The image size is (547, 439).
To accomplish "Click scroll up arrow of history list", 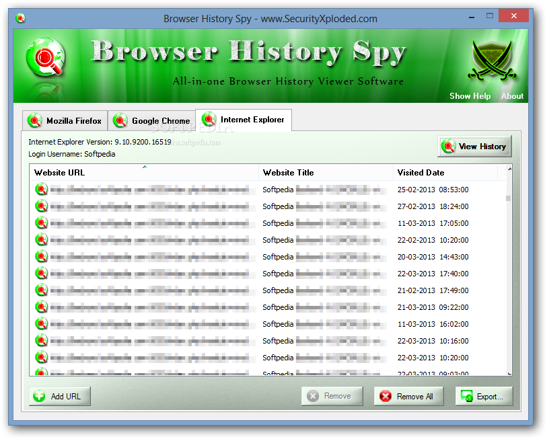I will 509,169.
